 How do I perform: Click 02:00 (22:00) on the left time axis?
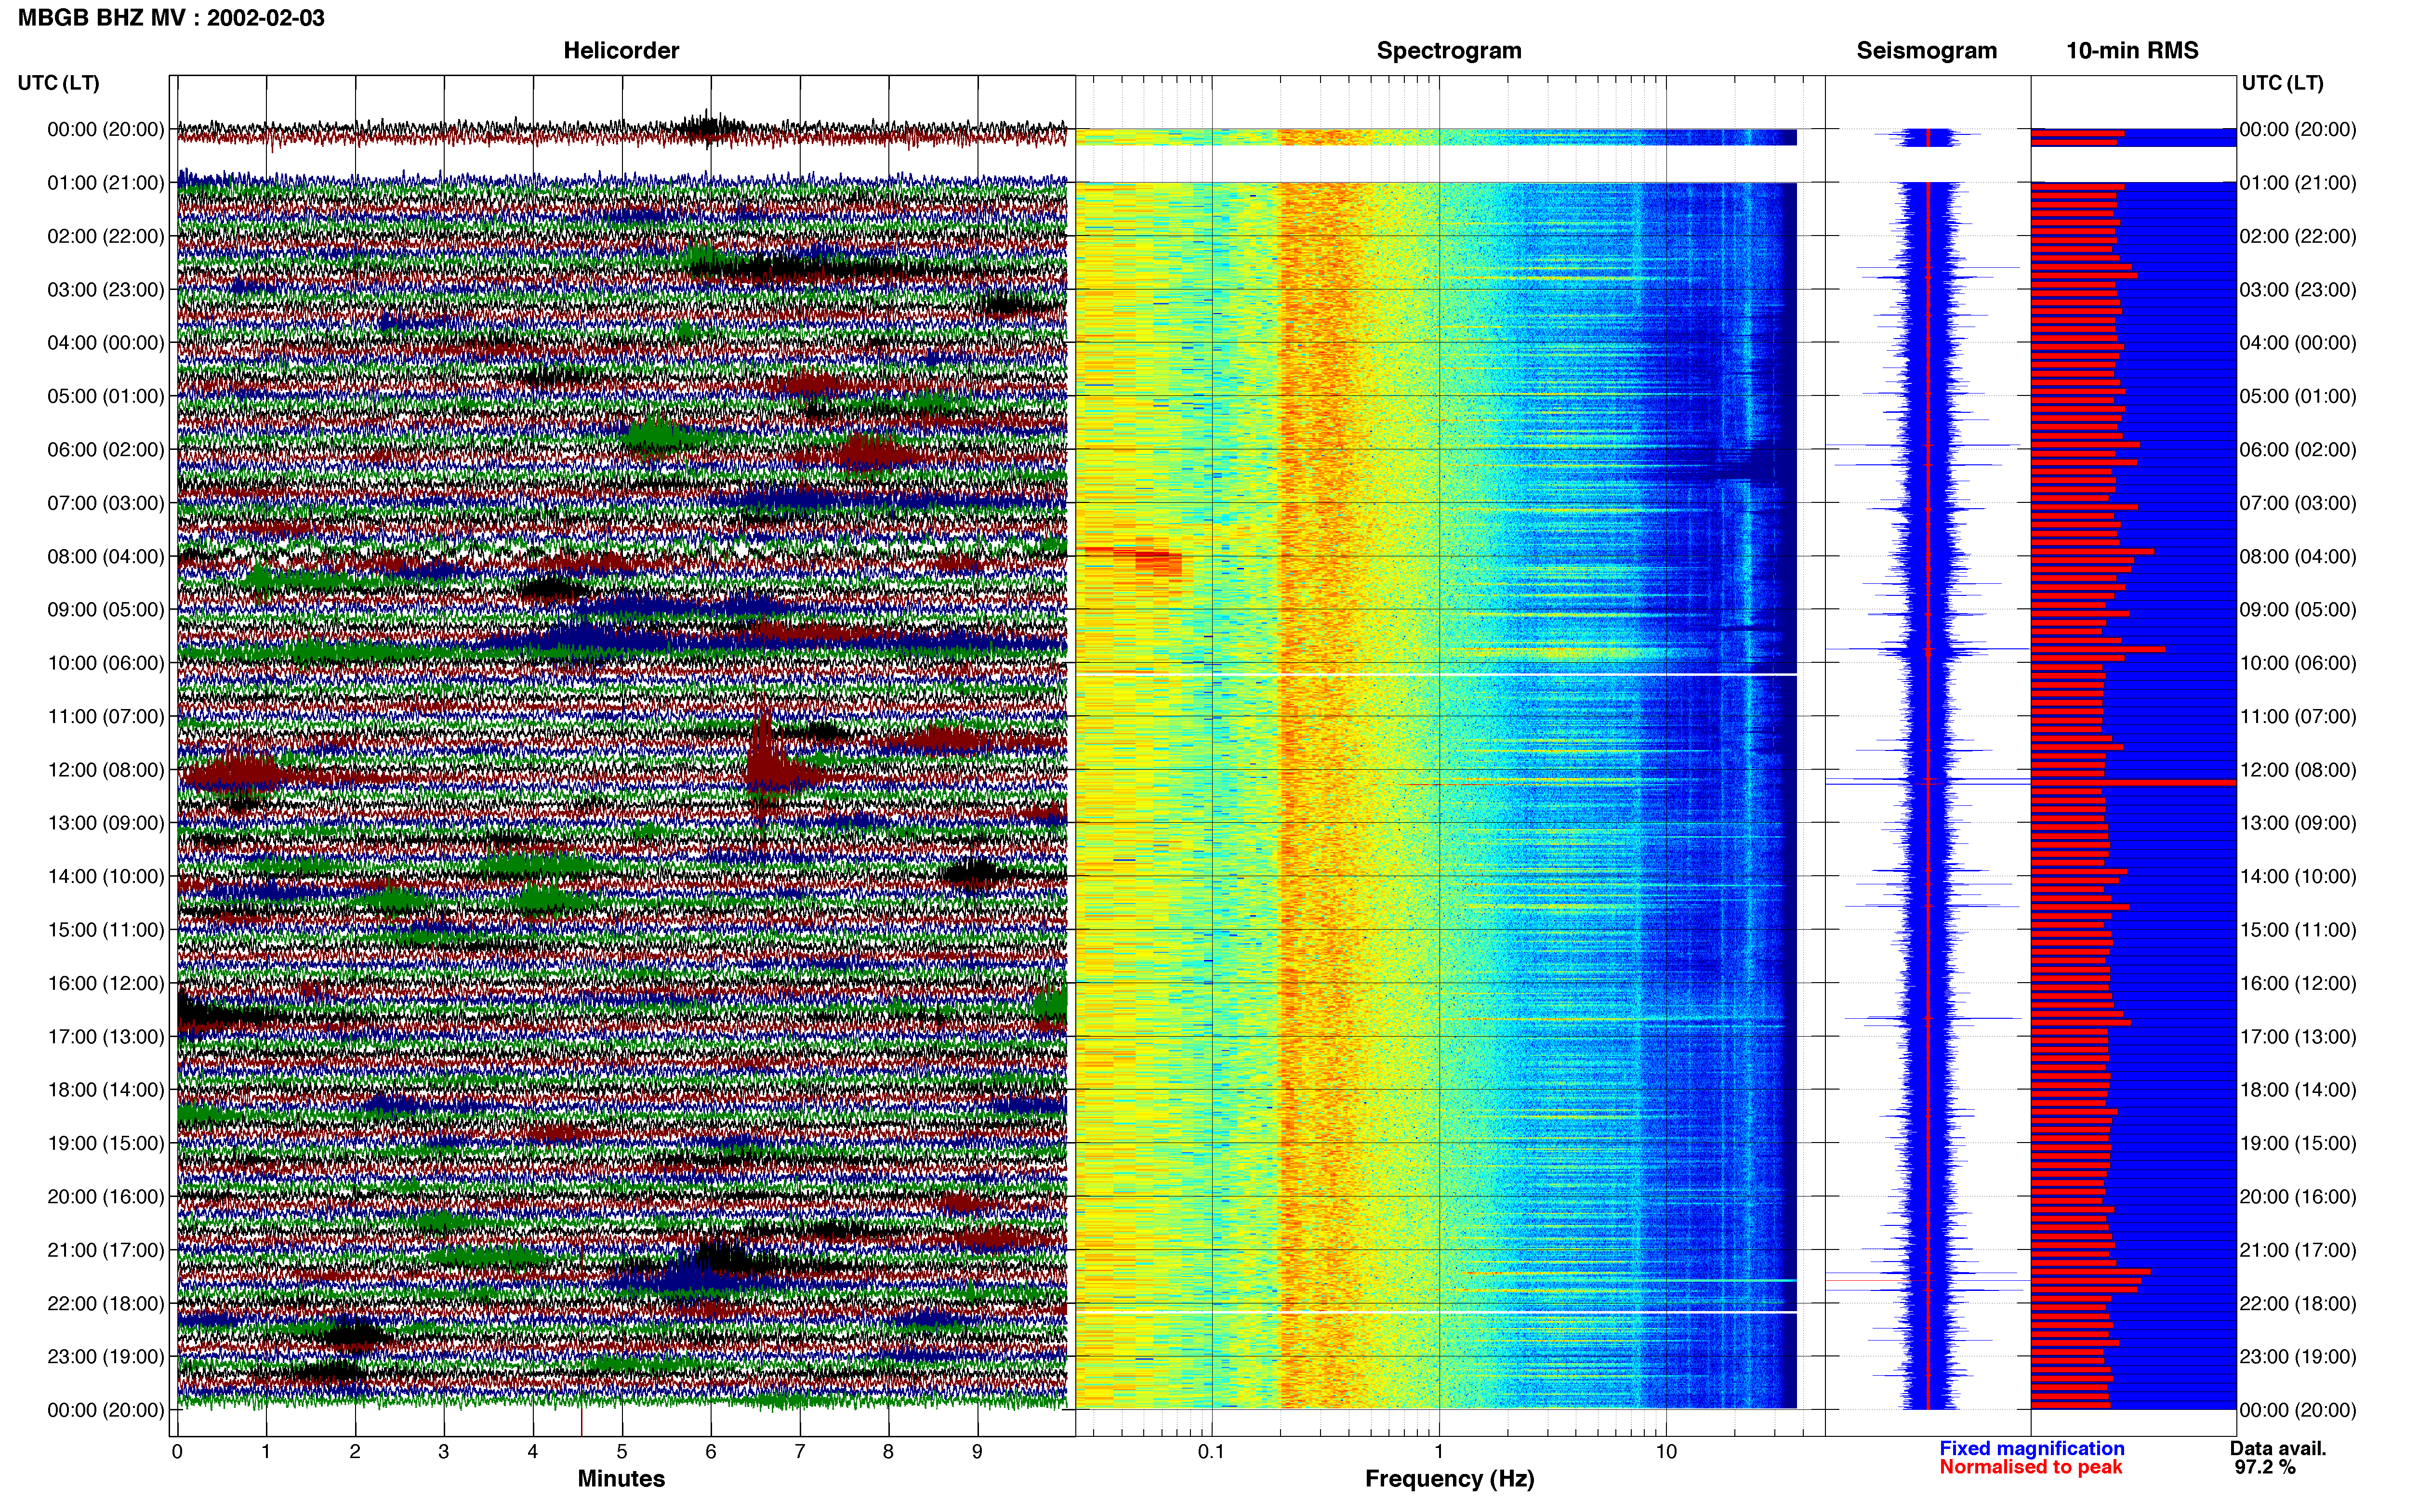[x=106, y=236]
